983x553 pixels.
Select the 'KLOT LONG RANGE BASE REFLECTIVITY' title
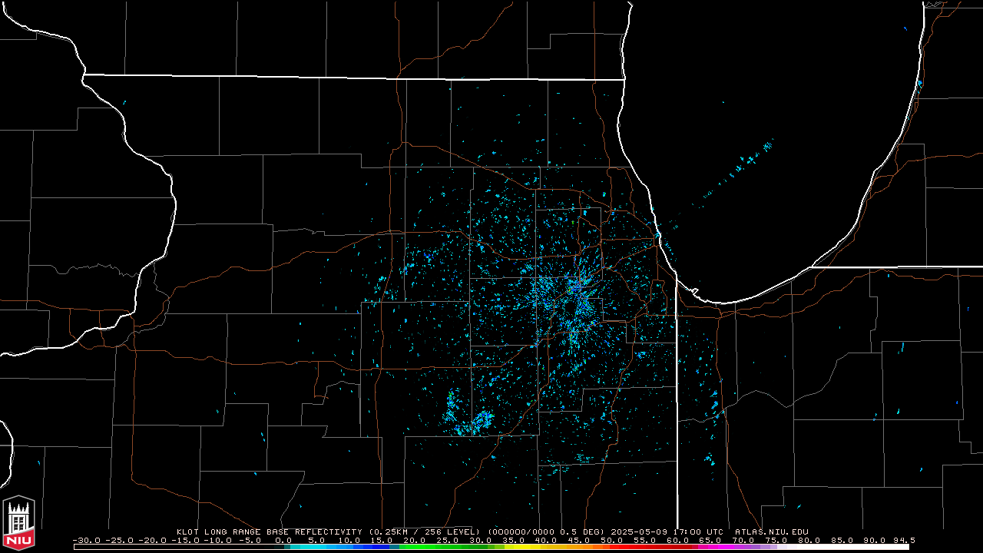point(270,531)
